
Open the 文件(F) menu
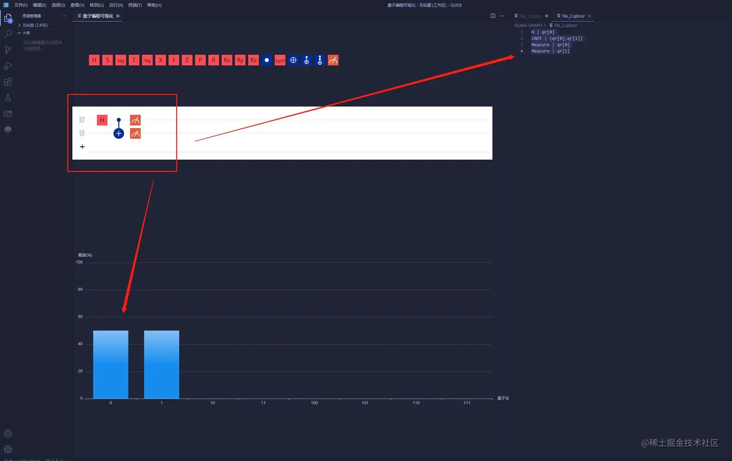coord(21,5)
